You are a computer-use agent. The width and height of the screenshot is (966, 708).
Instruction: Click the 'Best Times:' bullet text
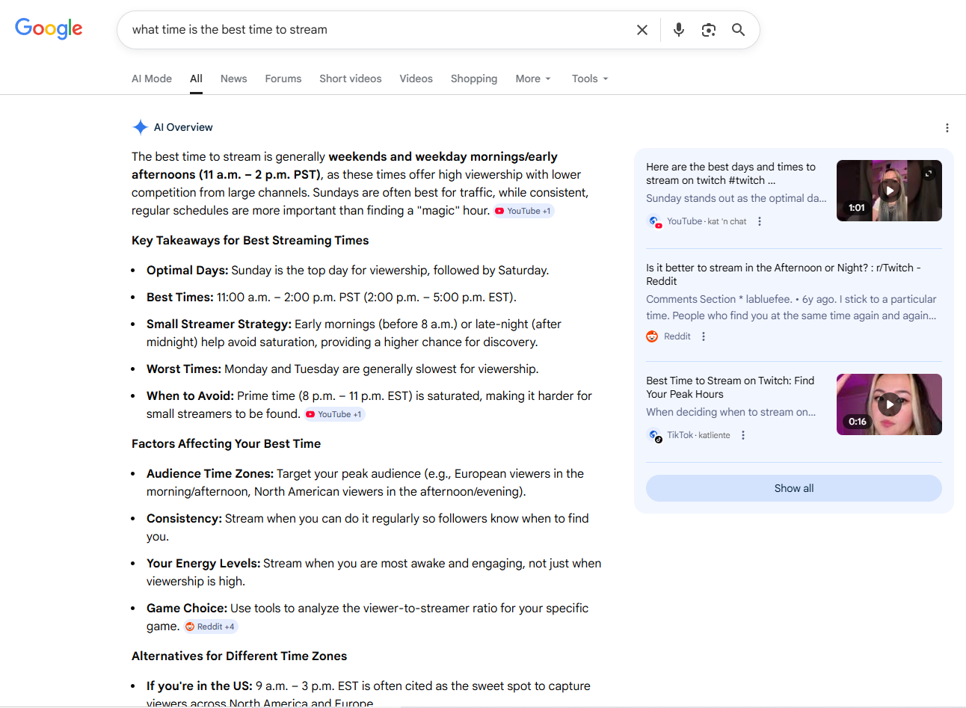pos(180,298)
